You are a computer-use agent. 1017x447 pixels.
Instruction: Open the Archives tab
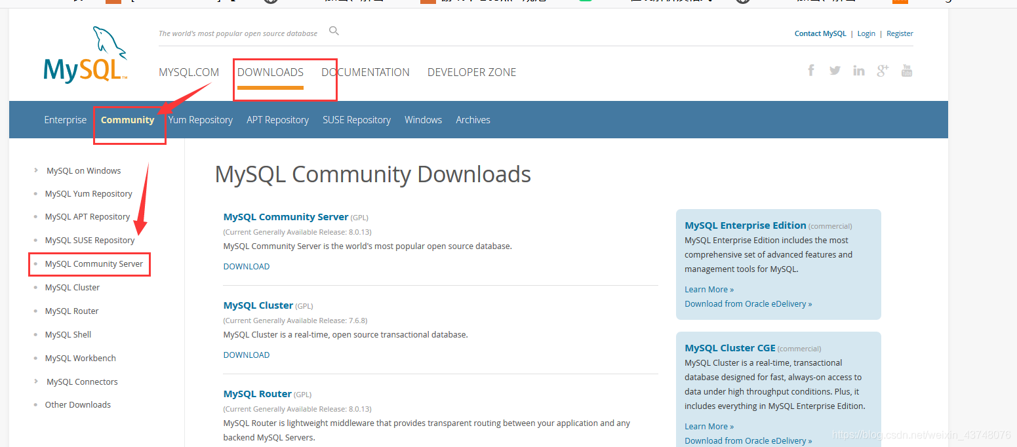(473, 120)
